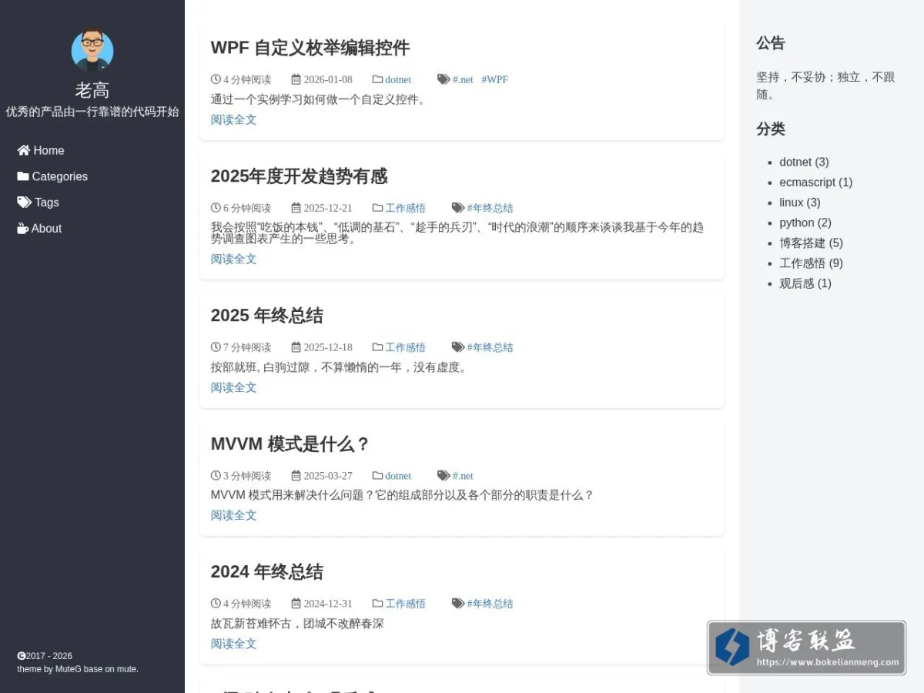Viewport: 924px width, 693px height.
Task: Click folder icon in 2024 年终总结 post
Action: [377, 604]
